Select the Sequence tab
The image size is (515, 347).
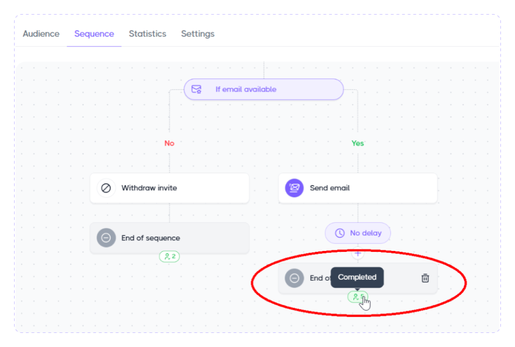[x=94, y=34]
